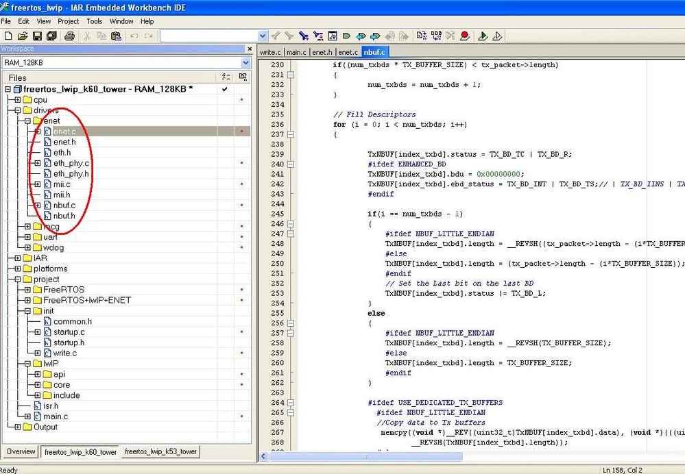
Task: Click the Download and Debug icon
Action: (483, 36)
